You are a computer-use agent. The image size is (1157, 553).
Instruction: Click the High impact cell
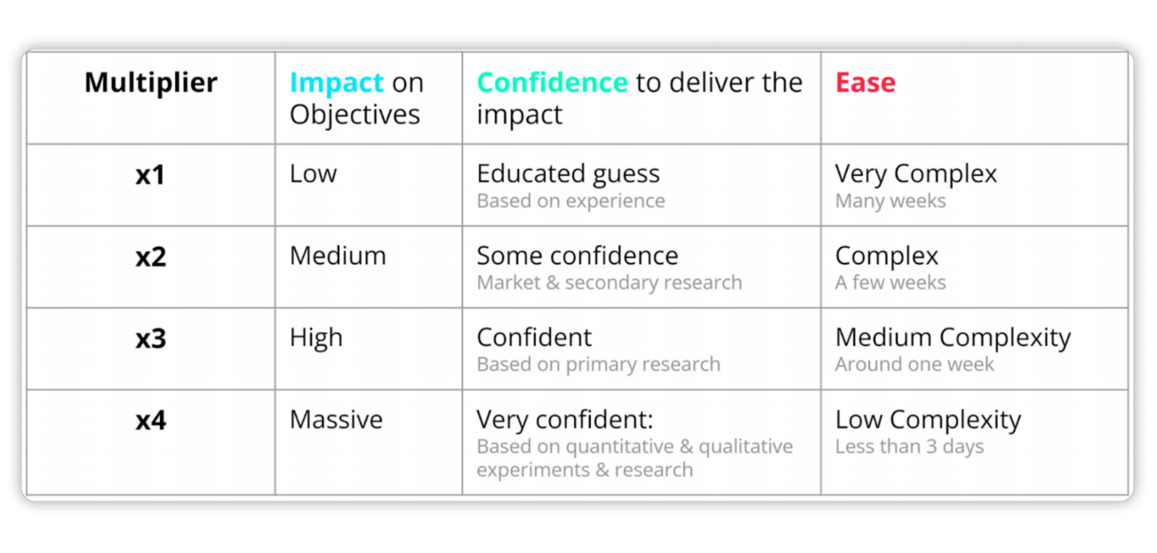[316, 338]
